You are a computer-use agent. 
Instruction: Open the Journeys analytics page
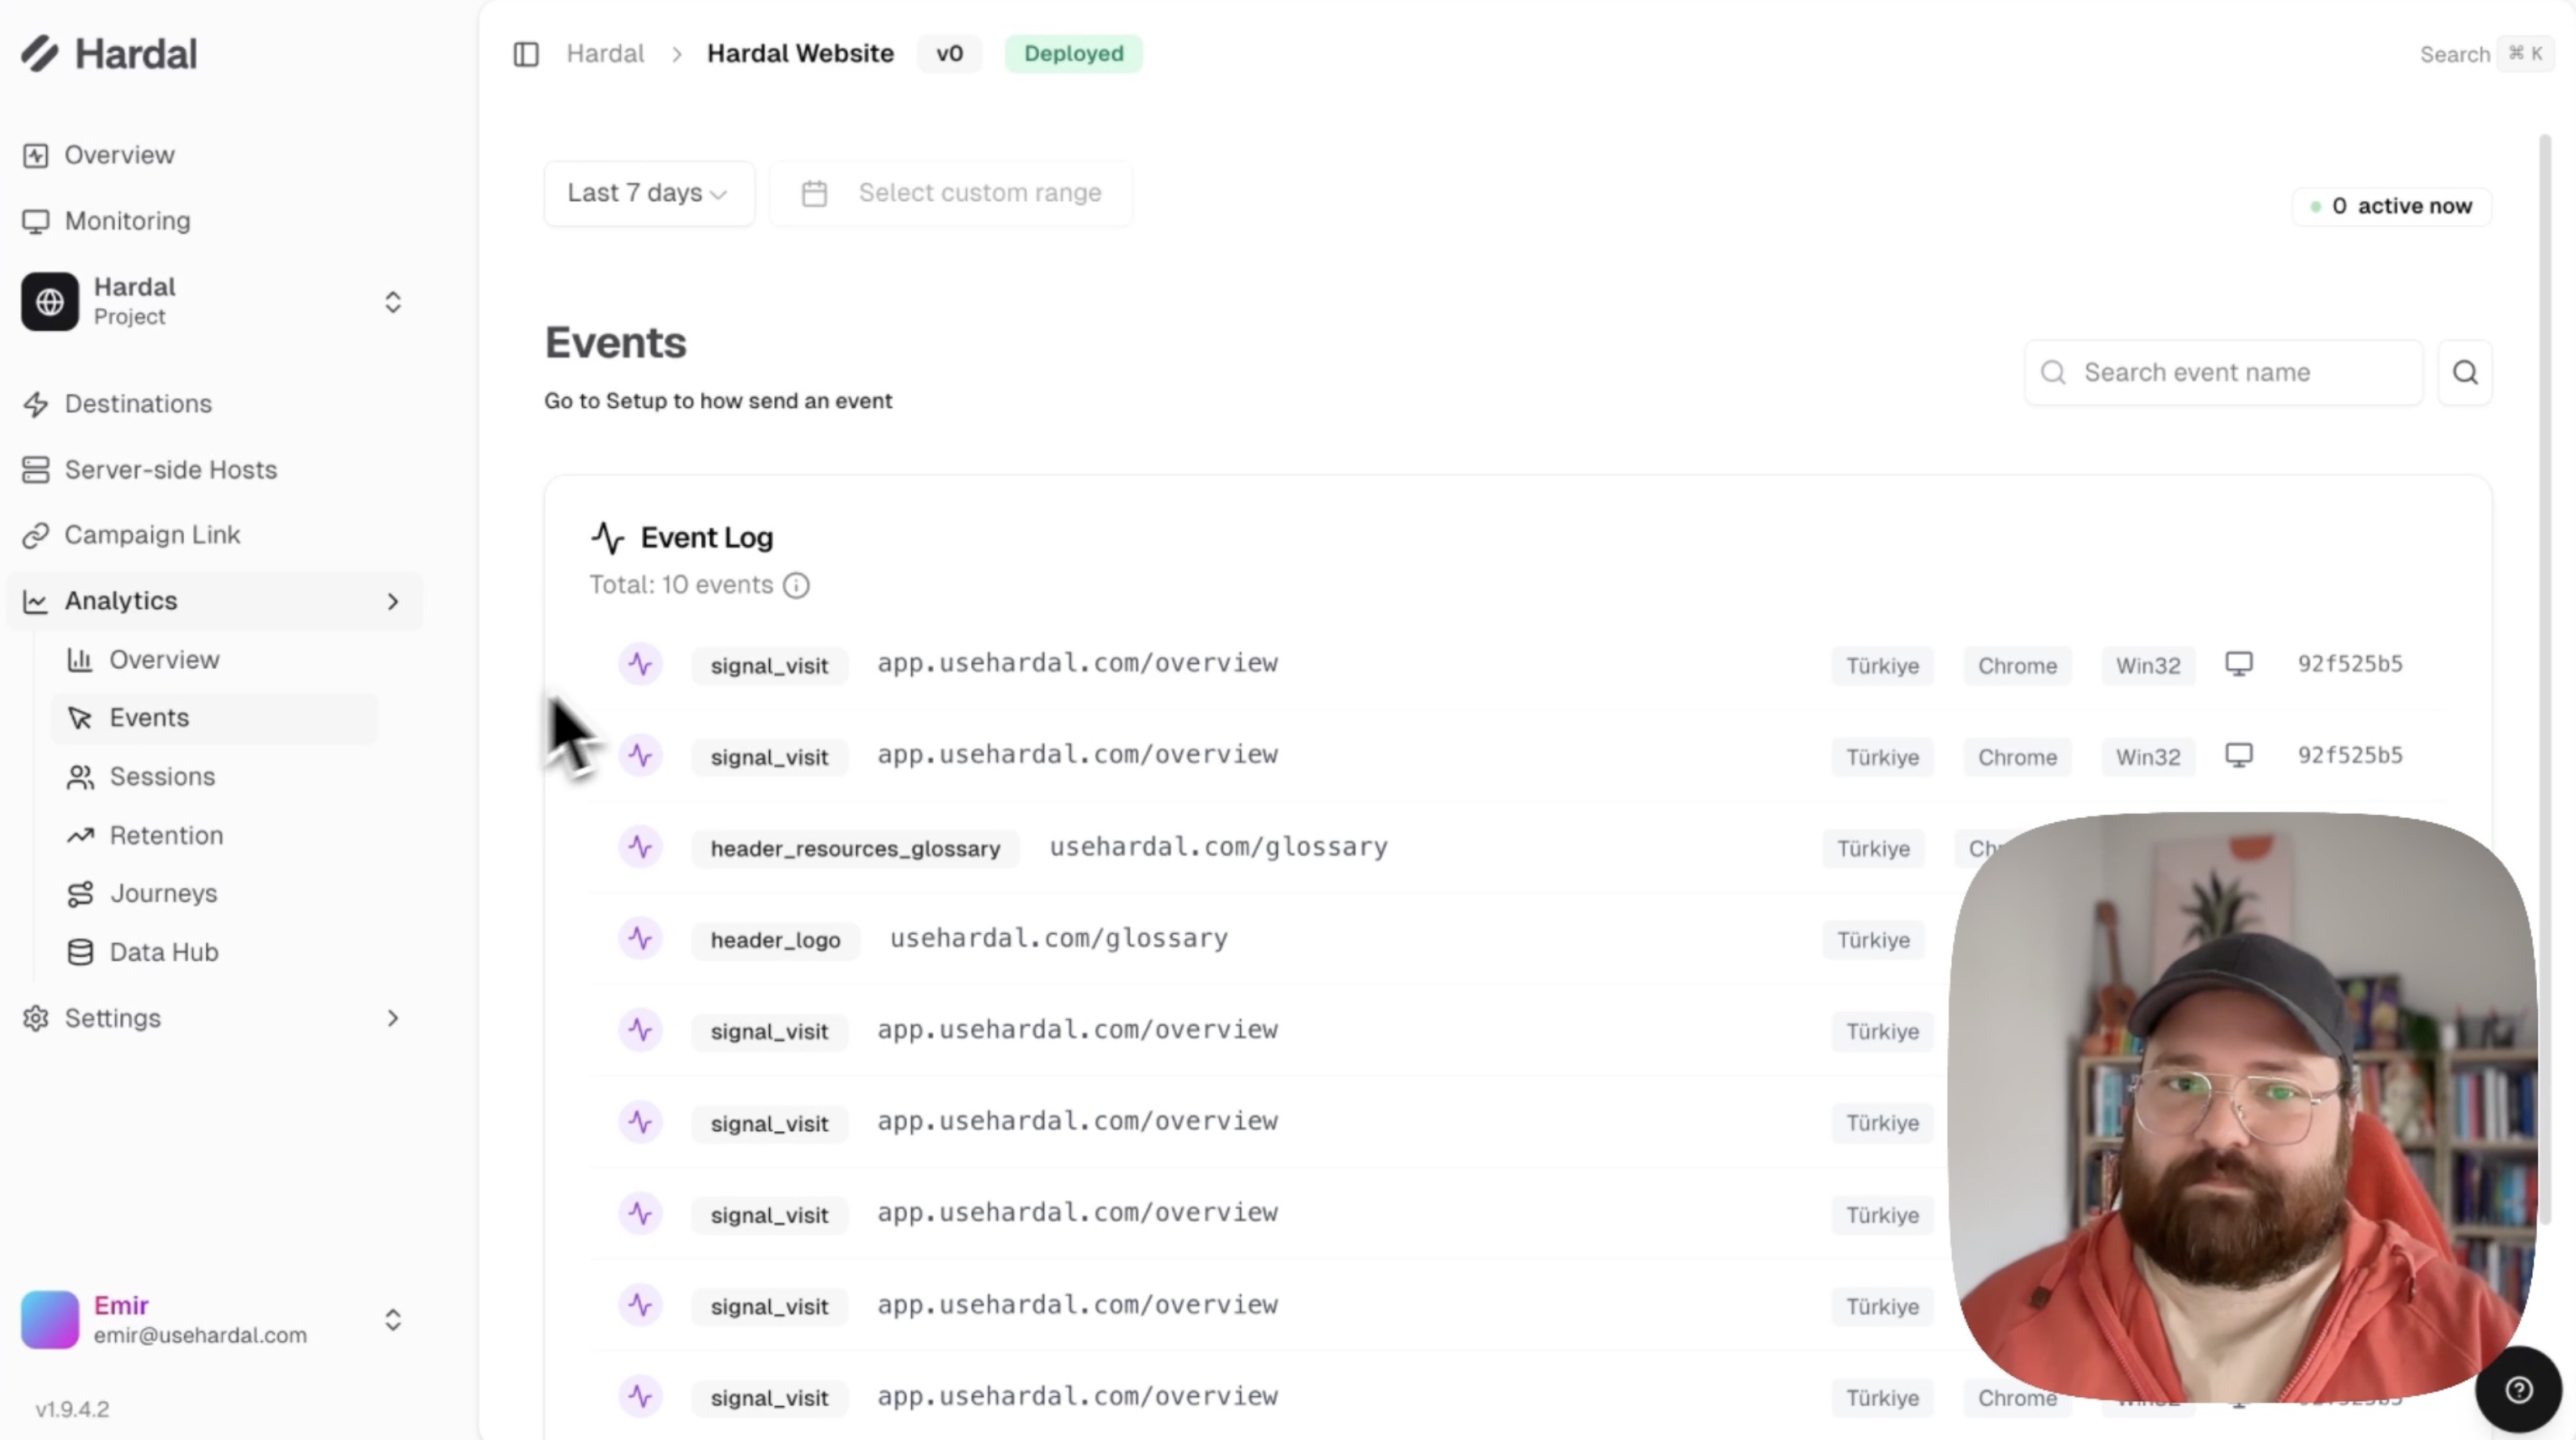click(163, 894)
